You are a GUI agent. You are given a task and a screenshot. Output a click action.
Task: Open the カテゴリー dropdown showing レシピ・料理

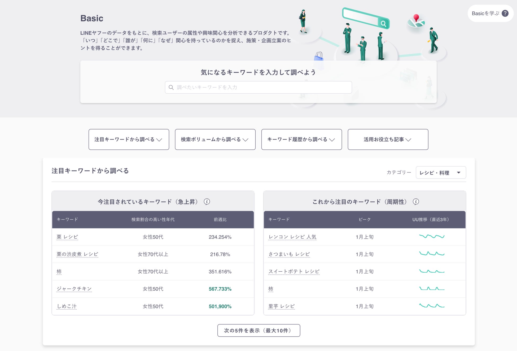pyautogui.click(x=440, y=173)
